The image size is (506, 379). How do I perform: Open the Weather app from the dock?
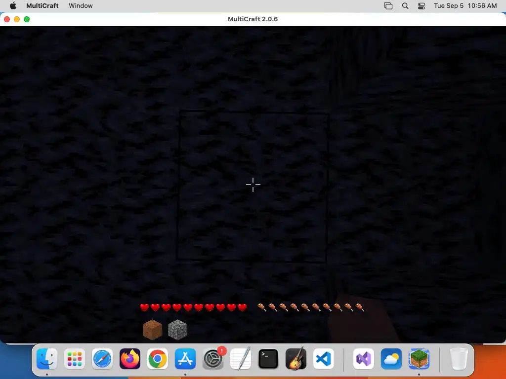pos(391,359)
